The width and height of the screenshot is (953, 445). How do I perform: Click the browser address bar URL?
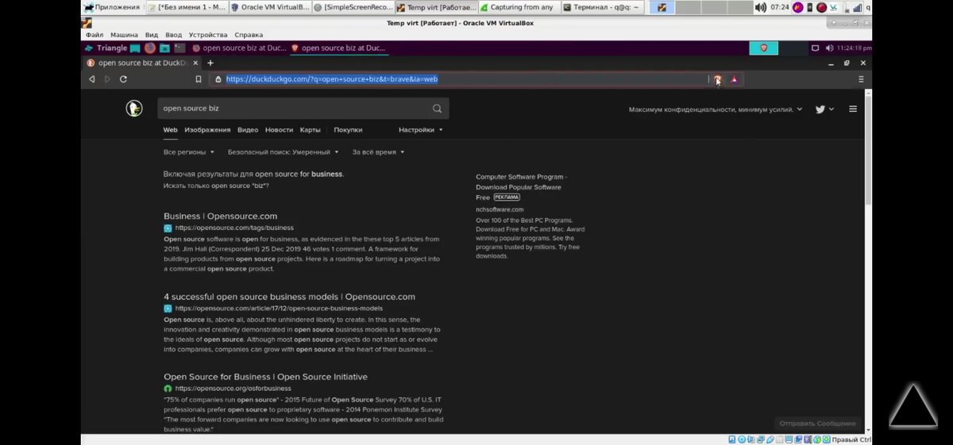click(332, 79)
